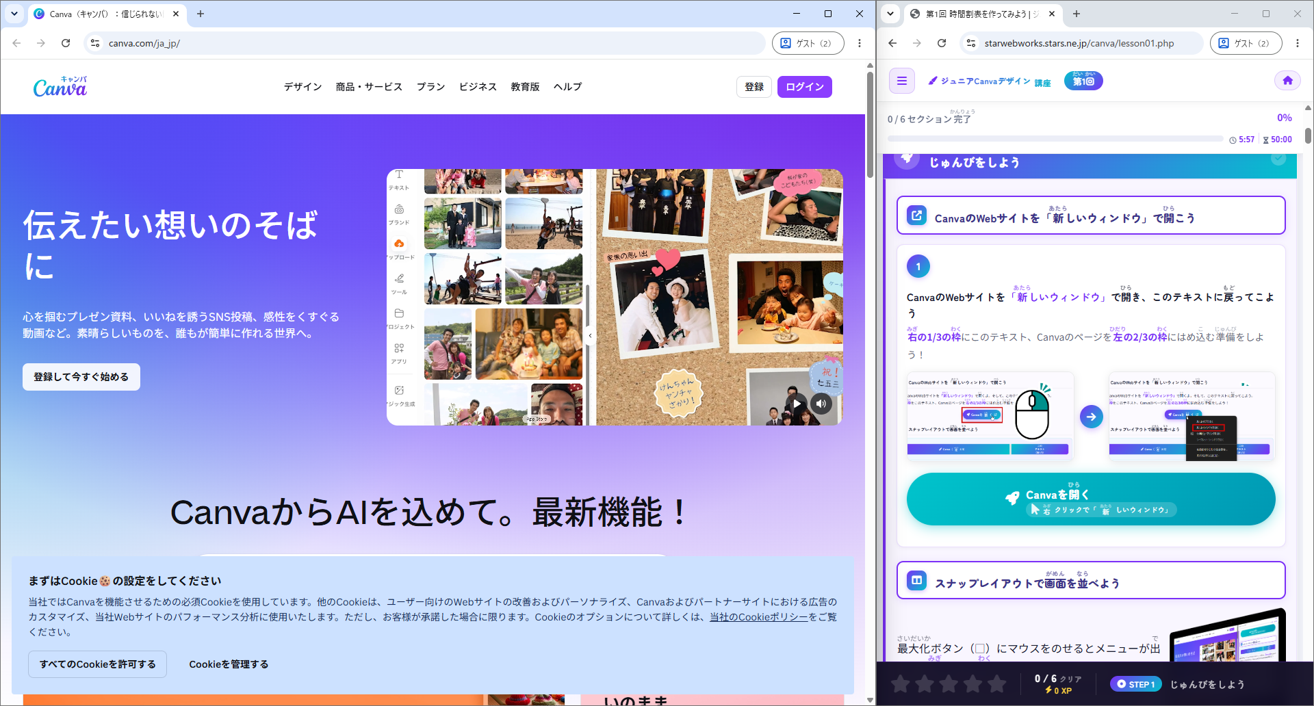Click the Canva window address bar

(x=424, y=43)
